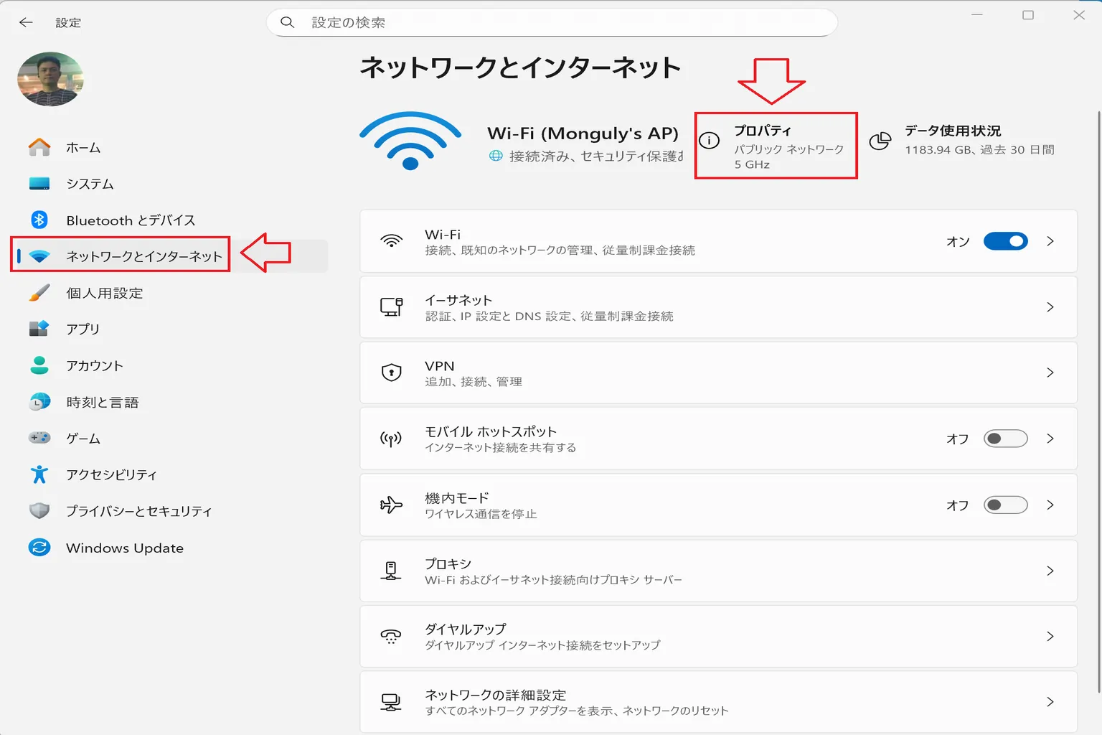Maximize the Settings window
The width and height of the screenshot is (1102, 735).
point(1028,15)
